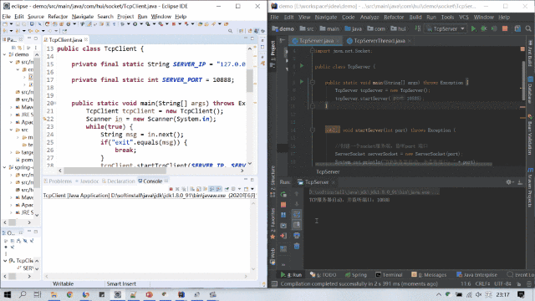
Task: Open Project Structure icon in IntelliJ toolbar
Action: 517,28
